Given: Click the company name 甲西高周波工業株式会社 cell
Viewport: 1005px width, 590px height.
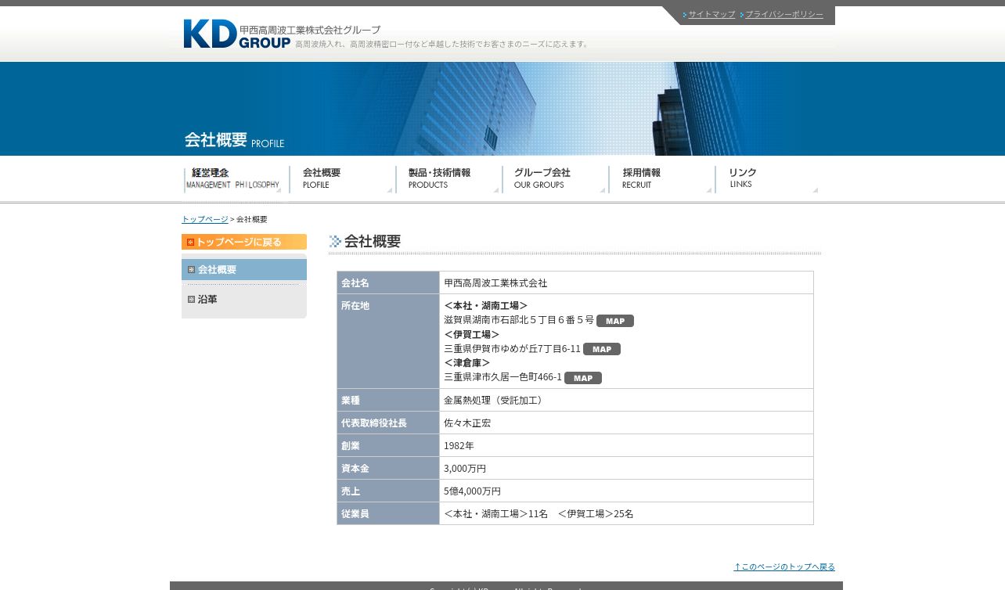Looking at the screenshot, I should pos(626,282).
